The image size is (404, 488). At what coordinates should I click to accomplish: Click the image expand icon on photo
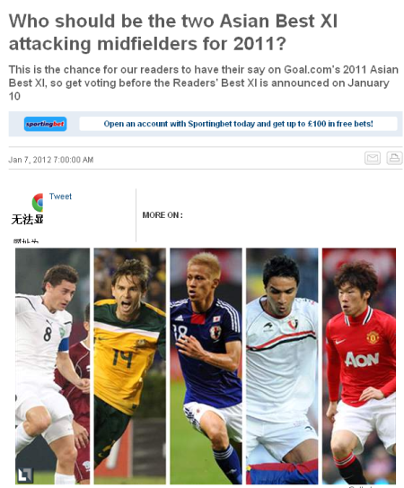click(x=24, y=475)
